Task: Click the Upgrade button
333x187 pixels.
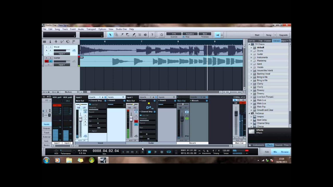Action: point(283,35)
